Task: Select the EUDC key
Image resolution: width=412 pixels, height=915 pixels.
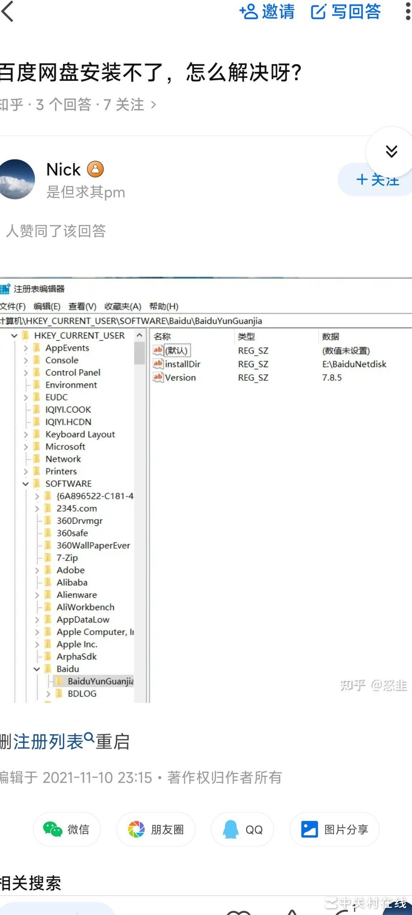Action: point(57,397)
